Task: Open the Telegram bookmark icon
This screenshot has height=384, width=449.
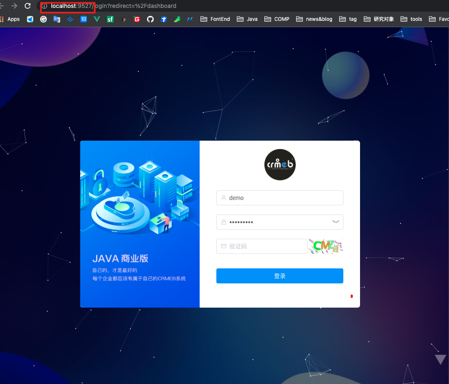Action: pos(30,19)
